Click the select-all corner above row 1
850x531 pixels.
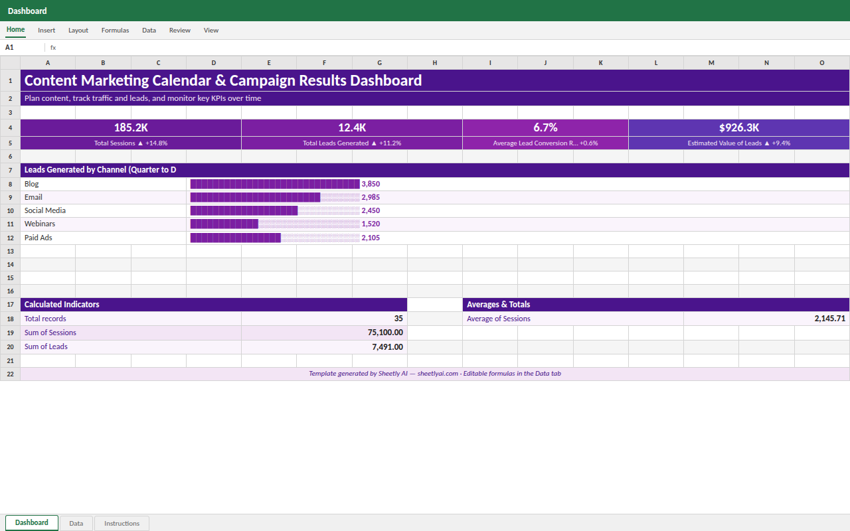10,62
